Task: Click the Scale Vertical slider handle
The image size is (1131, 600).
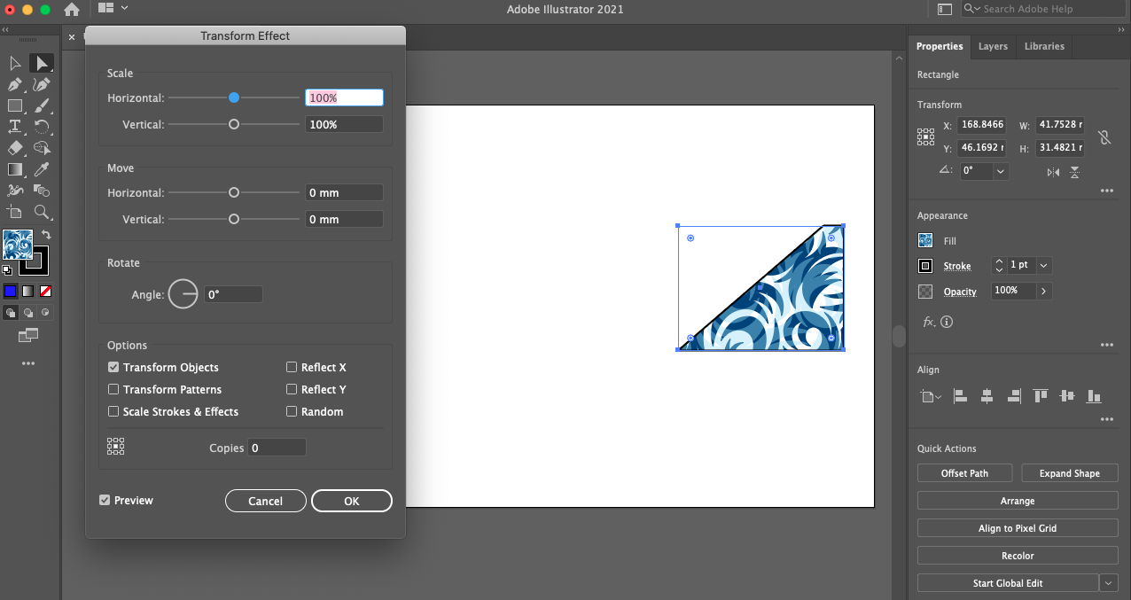Action: (x=234, y=124)
